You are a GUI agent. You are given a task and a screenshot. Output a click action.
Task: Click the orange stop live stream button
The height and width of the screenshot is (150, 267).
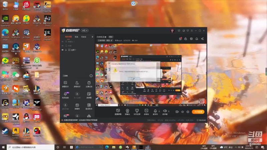point(198,112)
